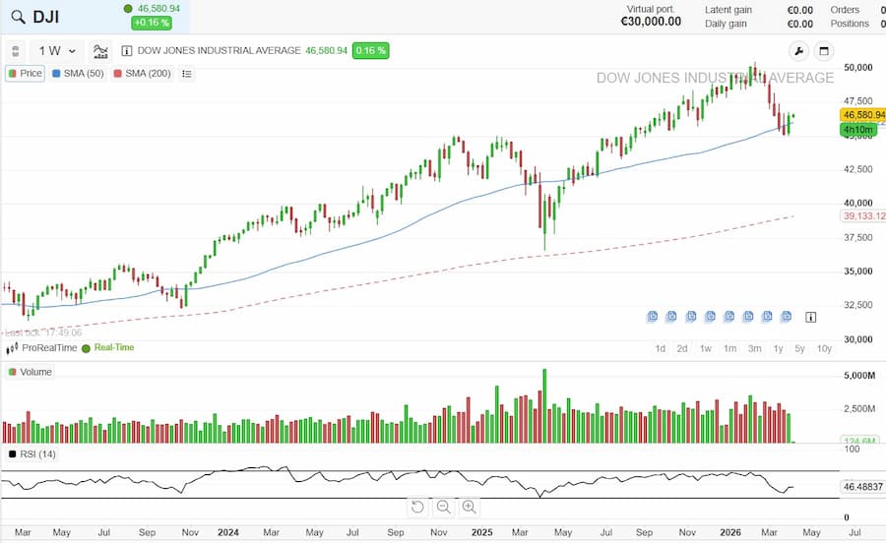This screenshot has height=543, width=886.
Task: Click the events info icon near the document markers
Action: [810, 317]
